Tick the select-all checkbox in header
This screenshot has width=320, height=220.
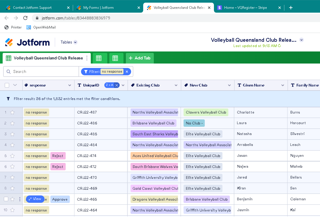point(7,85)
